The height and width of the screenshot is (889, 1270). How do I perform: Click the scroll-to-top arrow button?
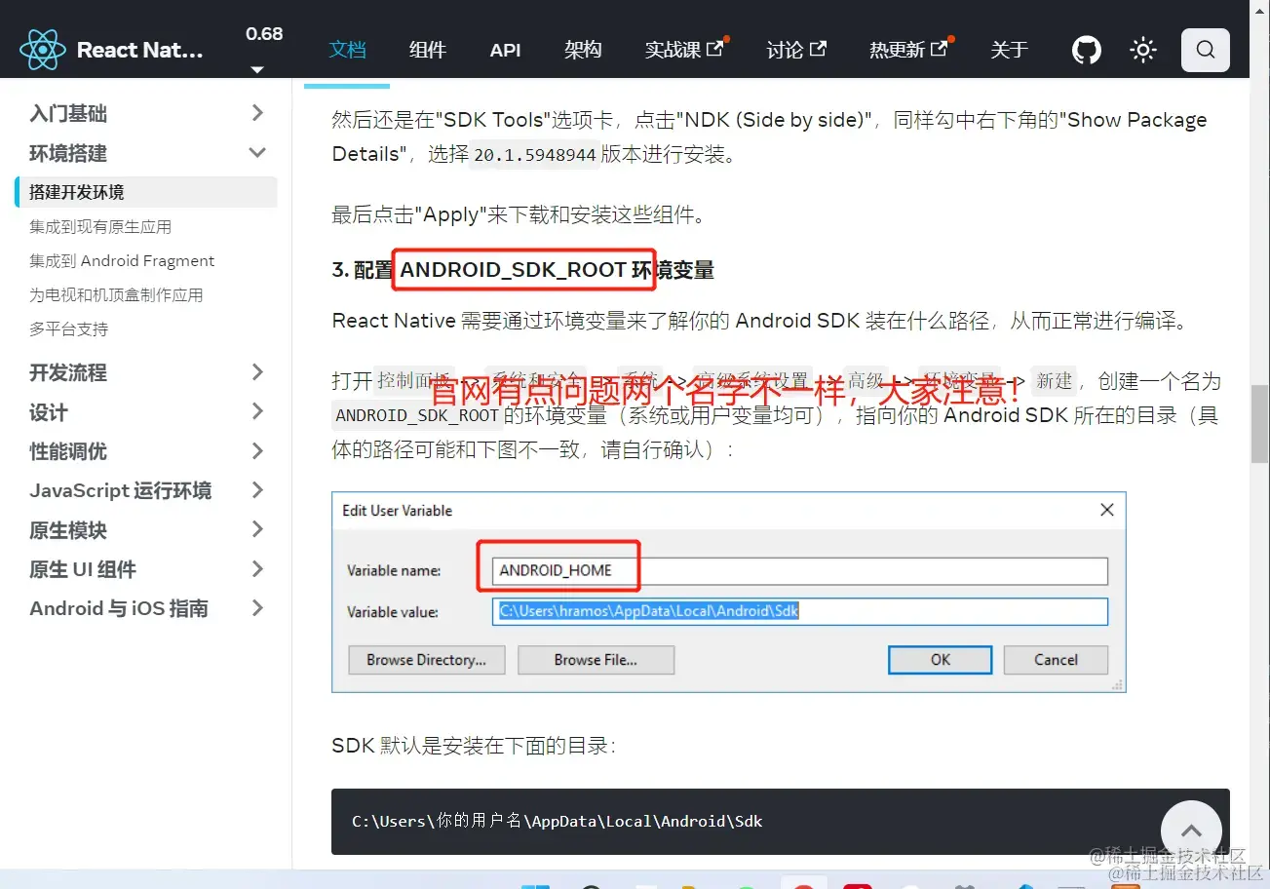point(1191,831)
